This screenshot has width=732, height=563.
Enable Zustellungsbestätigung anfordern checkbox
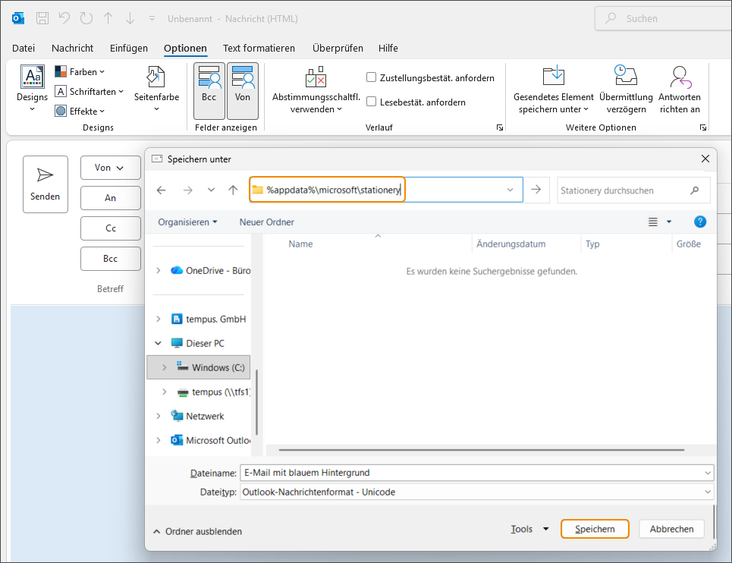pos(372,77)
